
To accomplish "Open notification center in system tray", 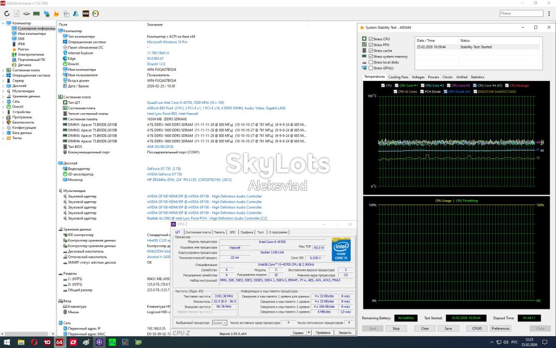I will click(x=545, y=343).
